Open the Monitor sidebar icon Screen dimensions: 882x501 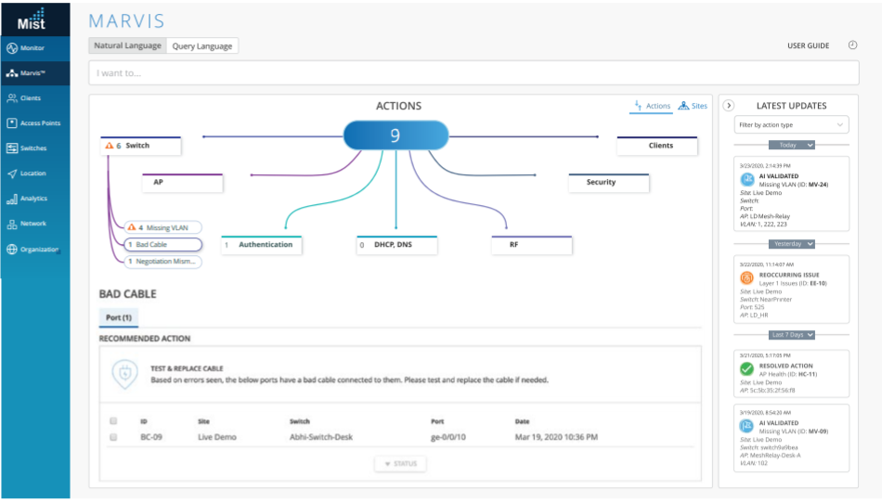click(x=12, y=48)
